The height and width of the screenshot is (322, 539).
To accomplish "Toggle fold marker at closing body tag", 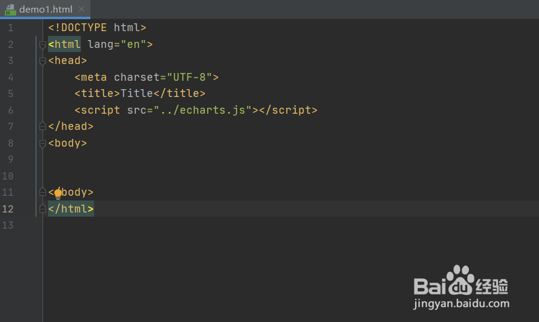I will tap(43, 192).
